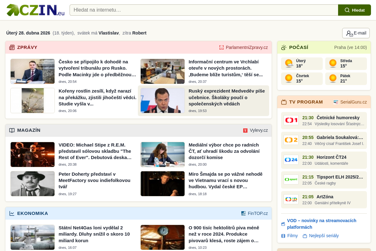This screenshot has width=376, height=251.
Task: Click the Čtvrtek sunny weather icon
Action: pos(289,78)
